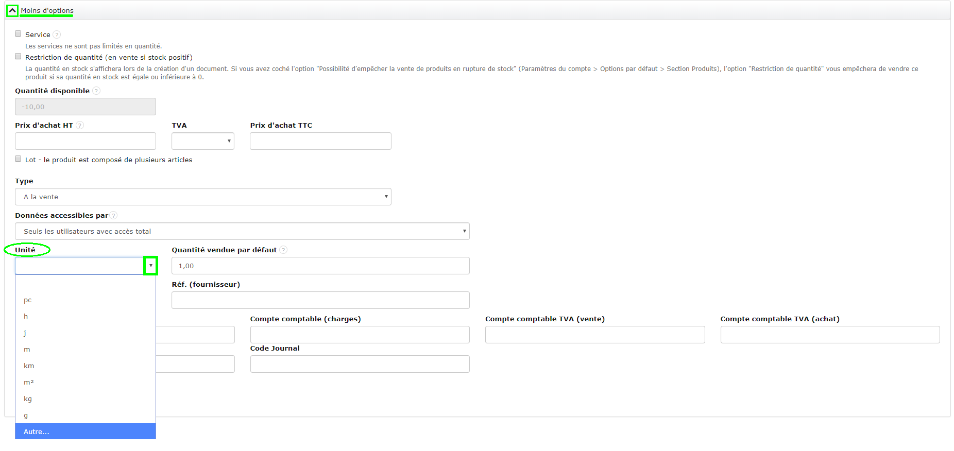Click the help icon beside Quantité disponible

pyautogui.click(x=96, y=91)
